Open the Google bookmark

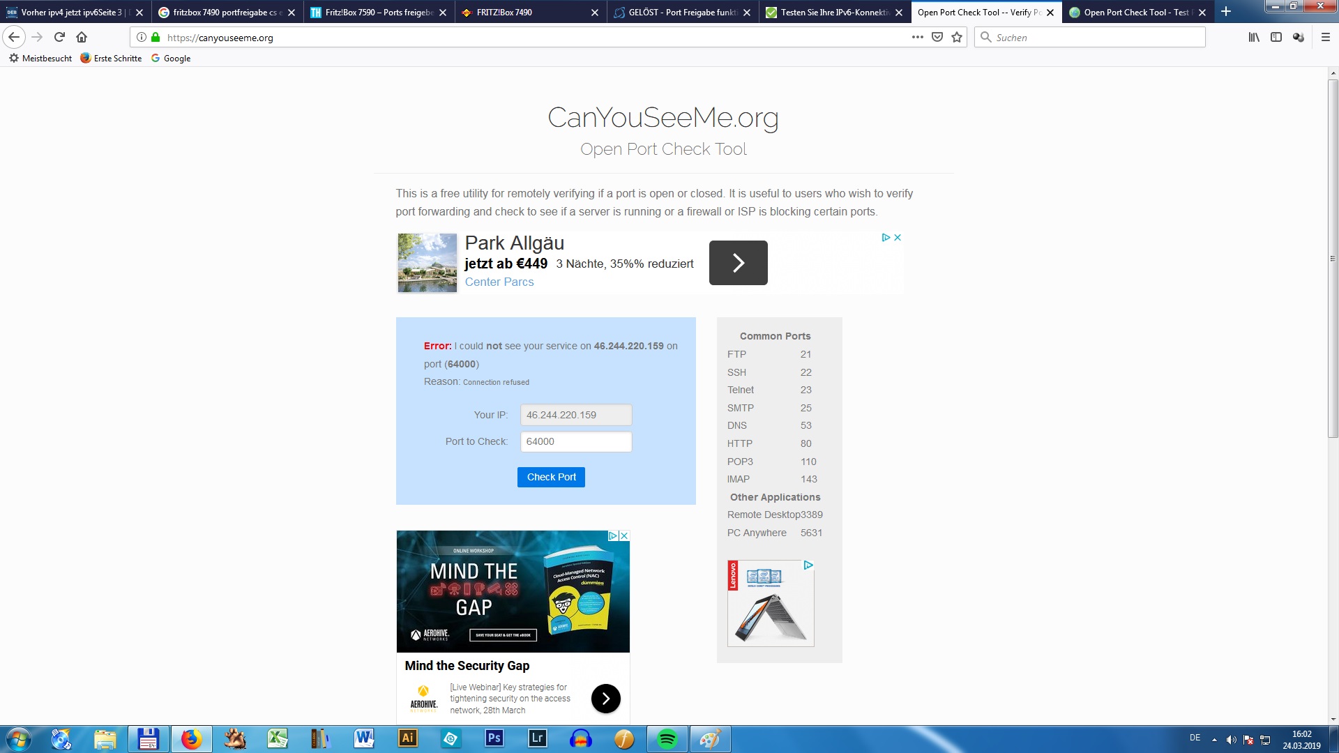click(x=171, y=59)
